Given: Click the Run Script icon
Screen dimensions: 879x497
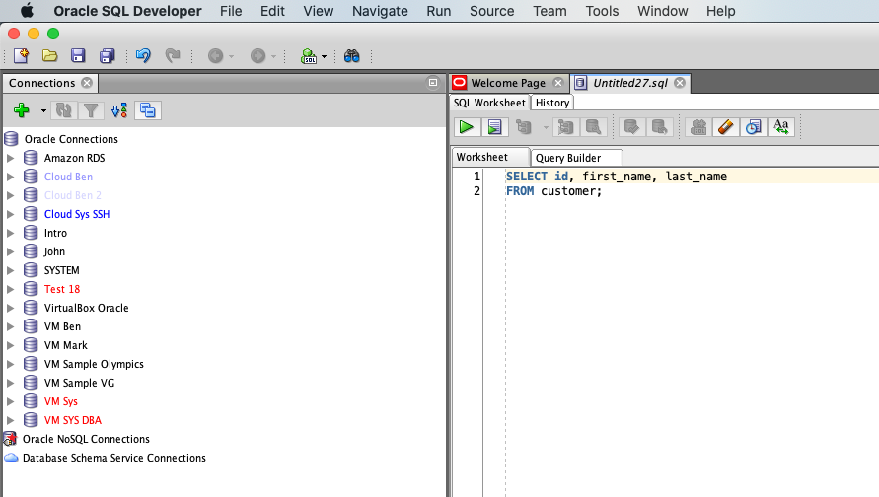Looking at the screenshot, I should coord(495,127).
